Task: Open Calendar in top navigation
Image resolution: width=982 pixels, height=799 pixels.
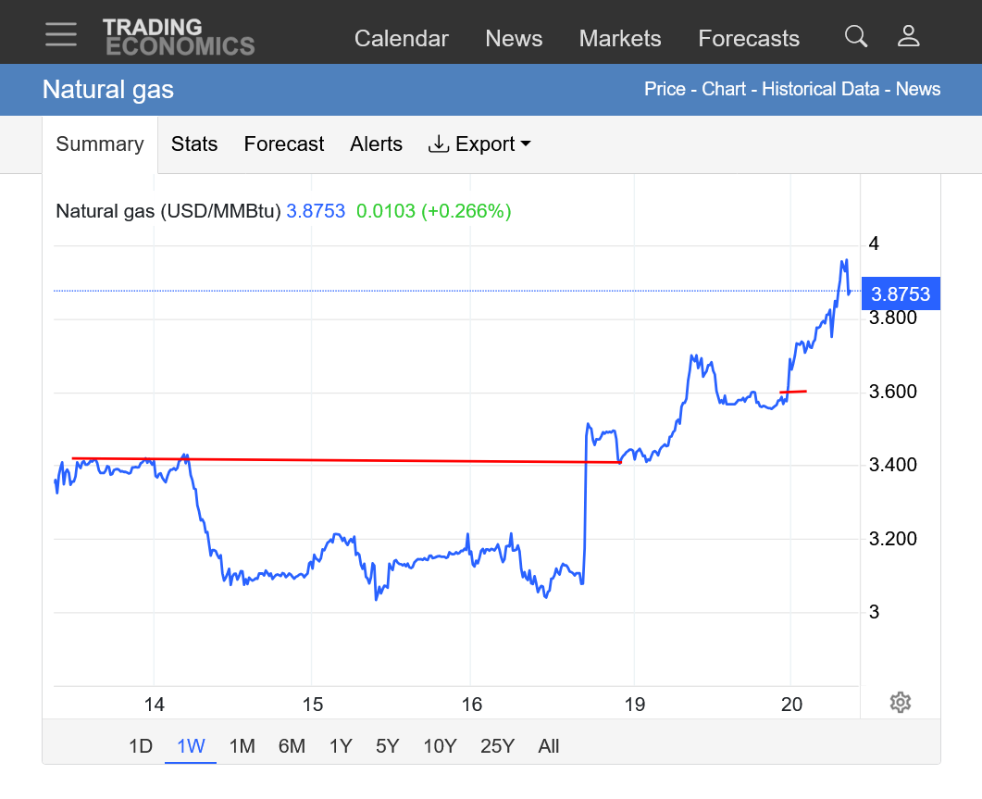Action: click(x=401, y=39)
